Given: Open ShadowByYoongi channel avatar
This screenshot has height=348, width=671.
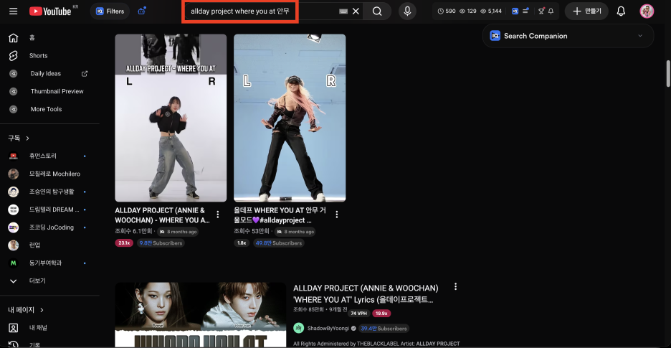Looking at the screenshot, I should coord(299,329).
